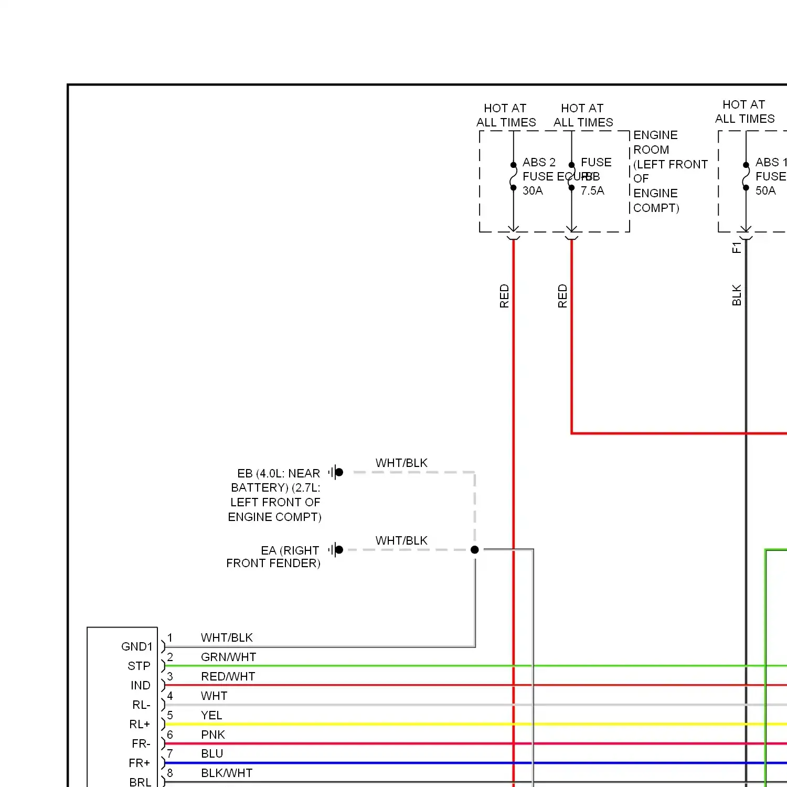
Task: Click the PNK wire color label
Action: click(x=212, y=735)
